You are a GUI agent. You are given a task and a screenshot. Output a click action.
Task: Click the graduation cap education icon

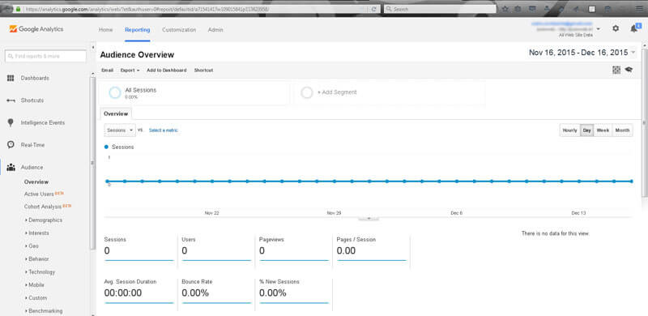[x=629, y=70]
